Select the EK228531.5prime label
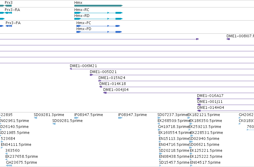 [207, 133]
